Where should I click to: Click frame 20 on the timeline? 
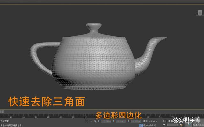(x=36, y=117)
